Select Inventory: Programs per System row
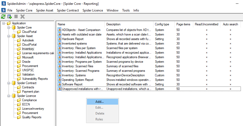Screen dimensions: 243x126 149,62
